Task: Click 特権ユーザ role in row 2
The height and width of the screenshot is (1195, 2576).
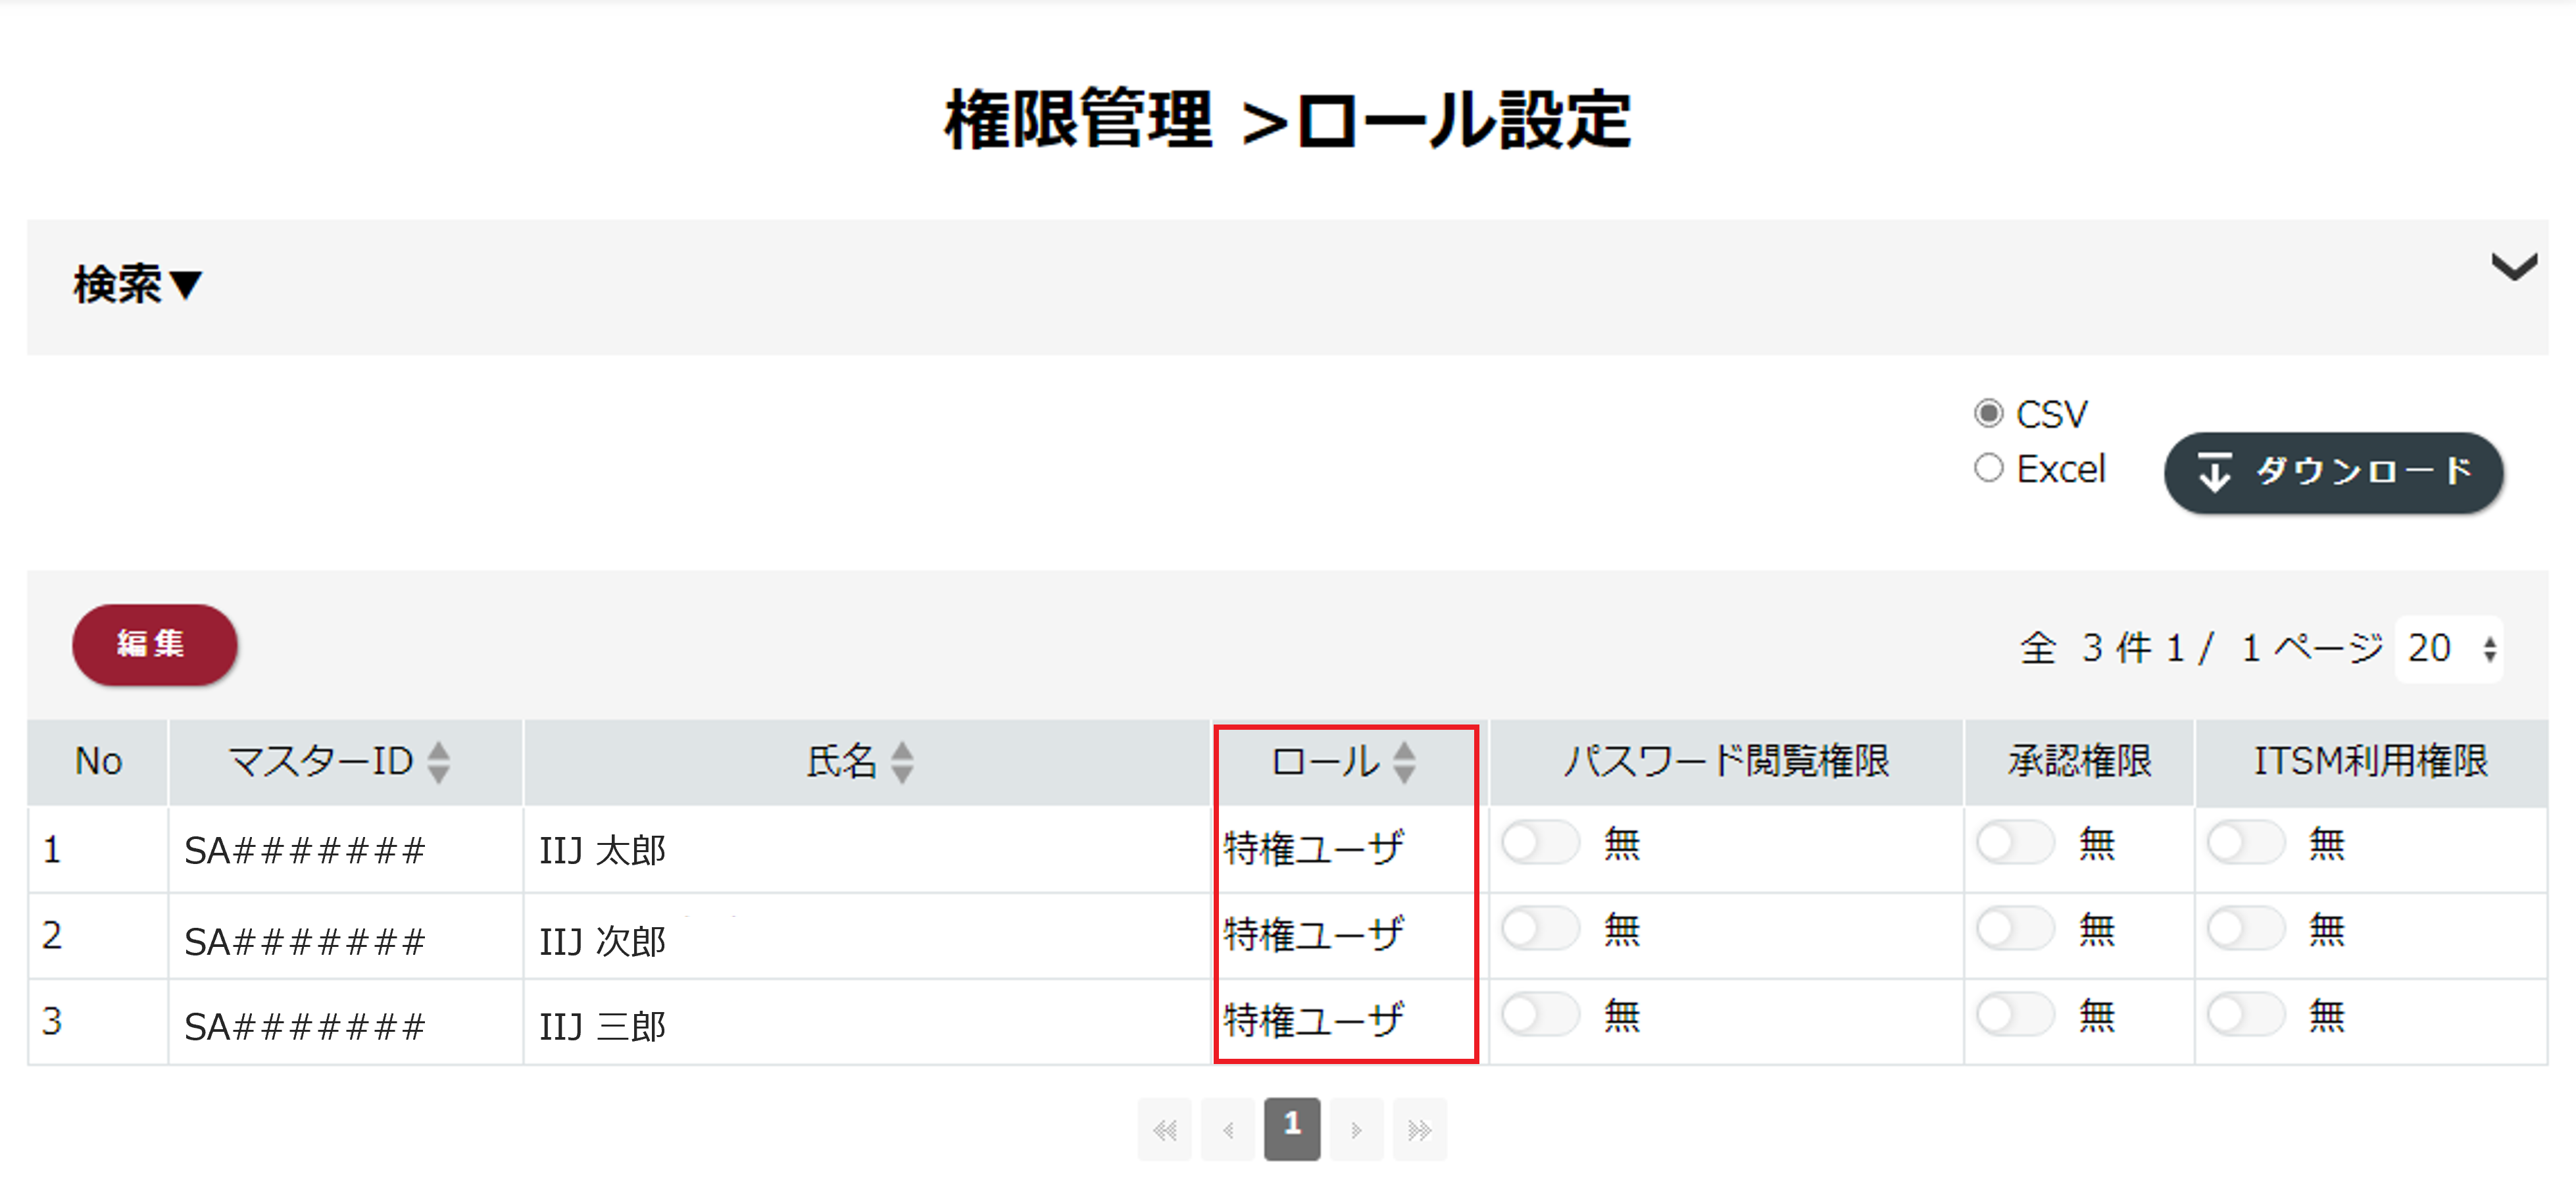Action: click(1314, 934)
